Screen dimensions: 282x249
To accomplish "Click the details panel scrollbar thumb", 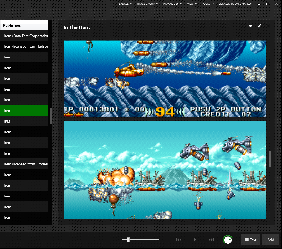I will pyautogui.click(x=270, y=159).
